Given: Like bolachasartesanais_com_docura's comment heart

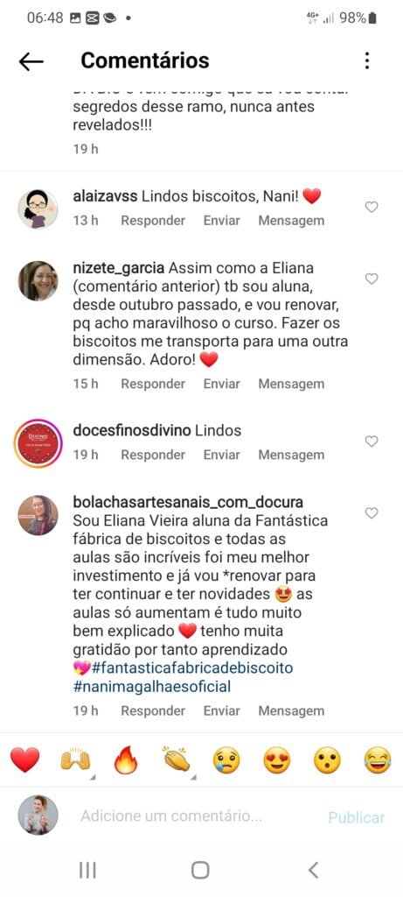Looking at the screenshot, I should click(x=372, y=513).
